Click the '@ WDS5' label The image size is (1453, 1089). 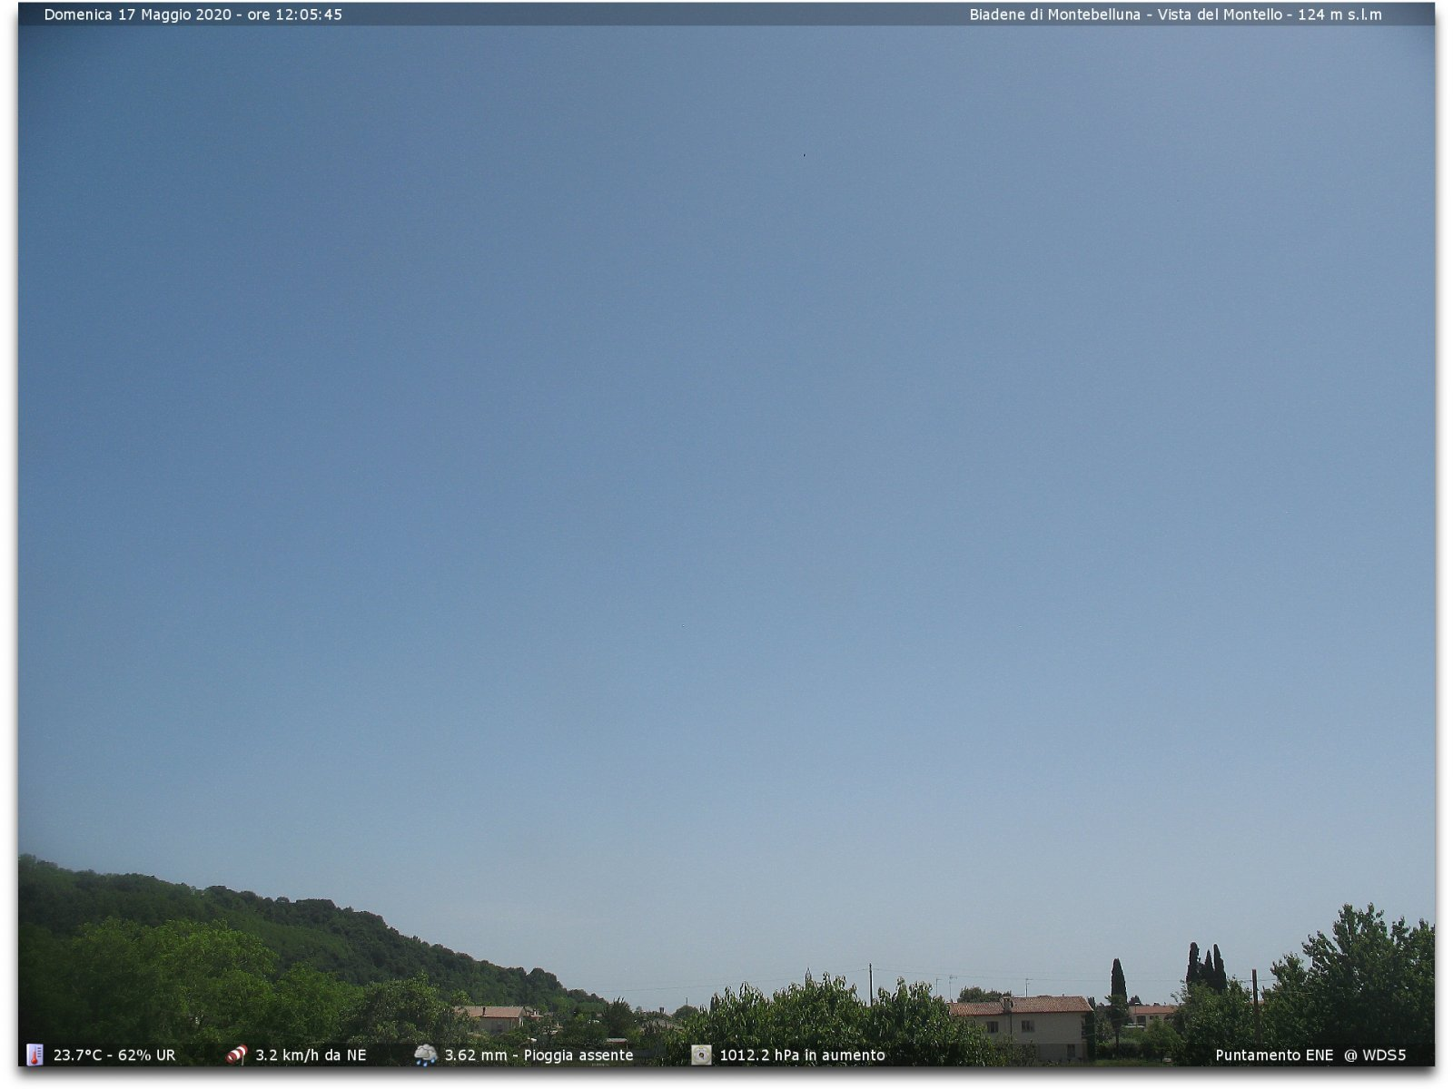tap(1375, 1055)
